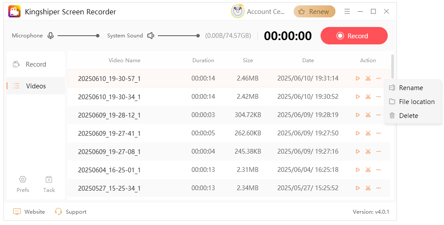The height and width of the screenshot is (225, 444).
Task: Play the video 20250527_15-25-34_1
Action: click(358, 188)
